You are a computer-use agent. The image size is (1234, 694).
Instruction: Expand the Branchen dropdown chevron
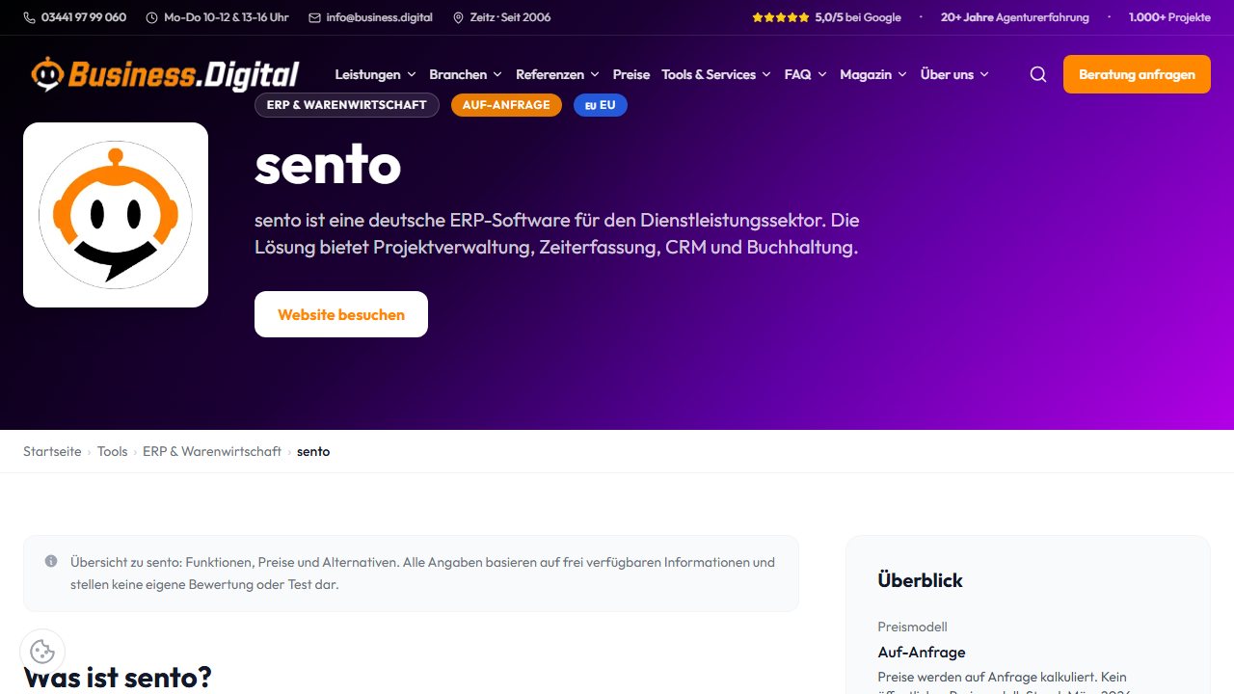click(497, 74)
